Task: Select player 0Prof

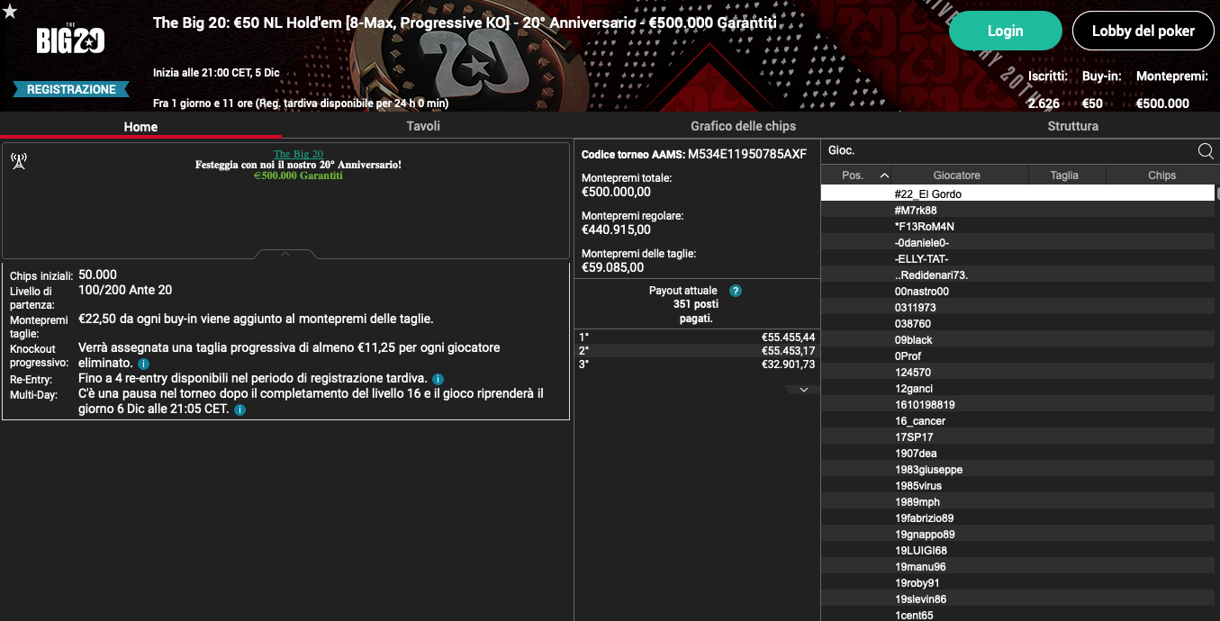Action: click(x=1017, y=355)
